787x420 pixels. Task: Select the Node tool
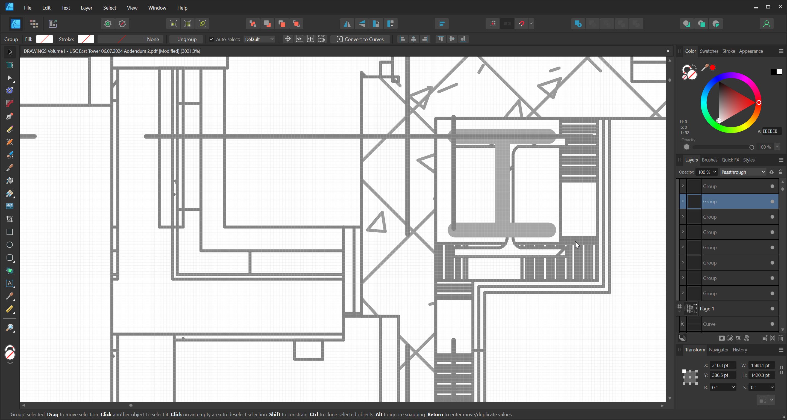coord(10,78)
